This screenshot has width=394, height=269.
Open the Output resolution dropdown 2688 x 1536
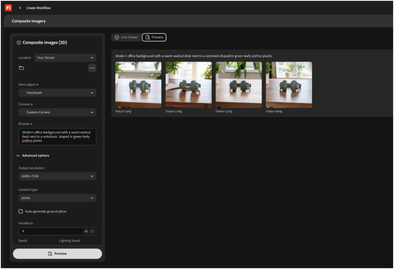click(57, 176)
